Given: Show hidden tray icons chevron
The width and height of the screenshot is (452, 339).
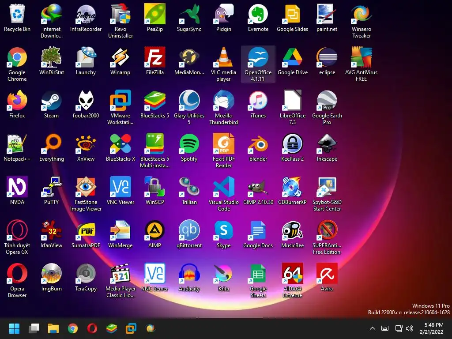Looking at the screenshot, I should tap(373, 328).
